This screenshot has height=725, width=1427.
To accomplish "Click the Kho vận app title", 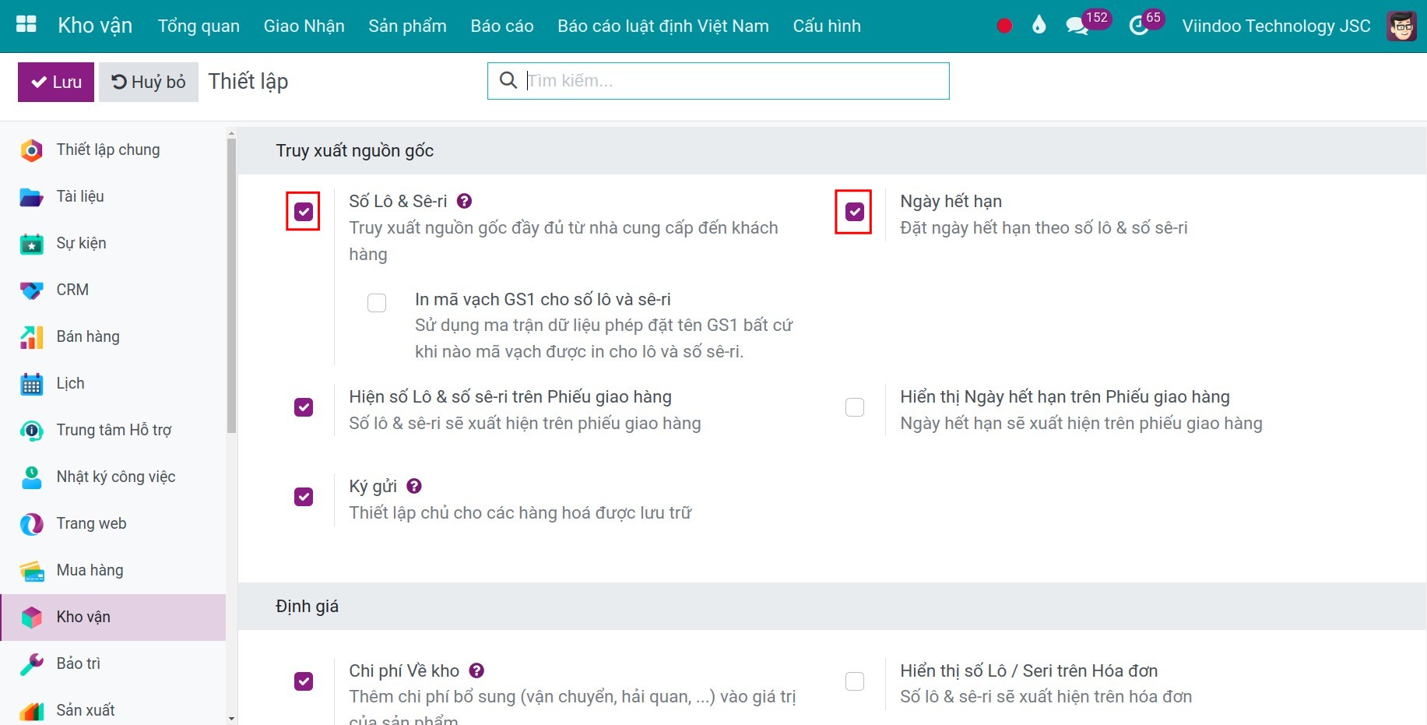I will pyautogui.click(x=95, y=26).
